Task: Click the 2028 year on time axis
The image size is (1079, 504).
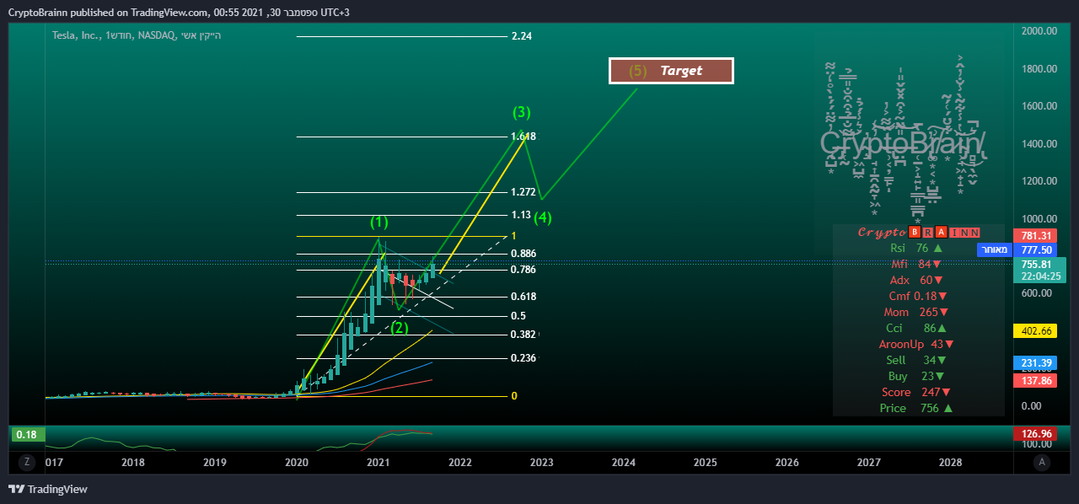Action: (950, 462)
